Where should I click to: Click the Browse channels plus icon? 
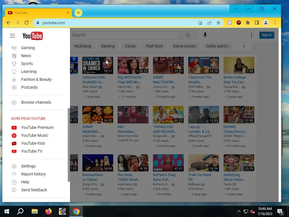(14, 103)
